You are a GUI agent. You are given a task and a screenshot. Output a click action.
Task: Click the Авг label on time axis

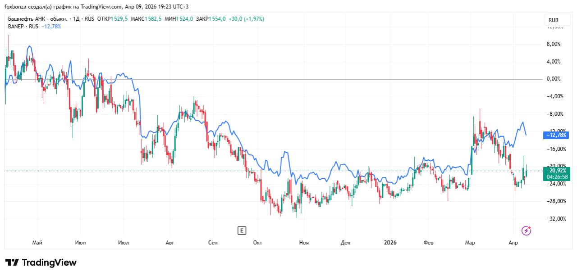point(169,243)
